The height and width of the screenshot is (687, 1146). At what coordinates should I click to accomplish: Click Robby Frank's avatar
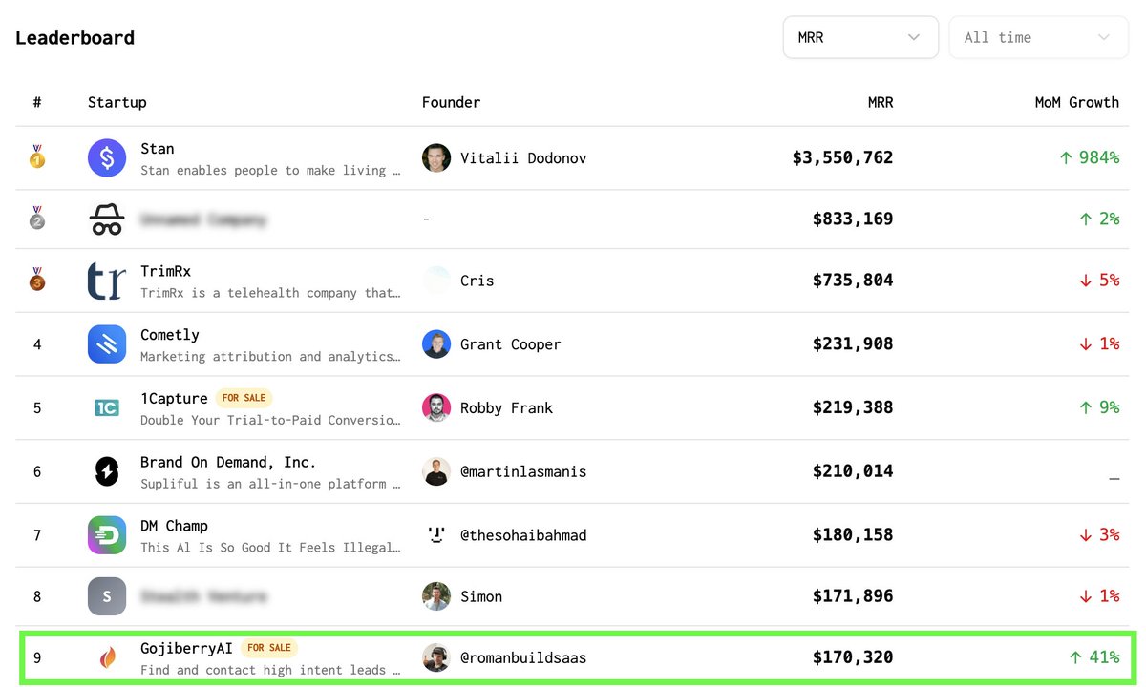tap(436, 408)
